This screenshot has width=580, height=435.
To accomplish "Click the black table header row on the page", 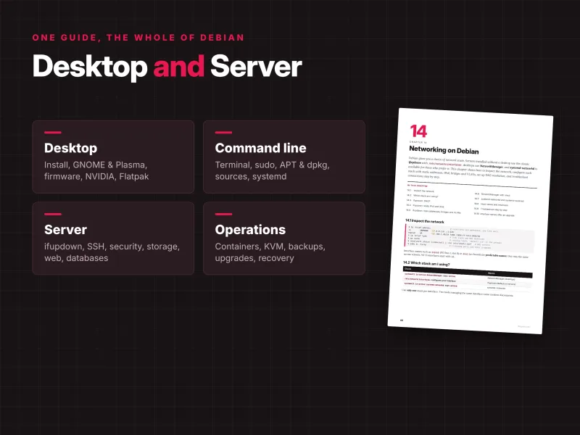I will click(468, 272).
